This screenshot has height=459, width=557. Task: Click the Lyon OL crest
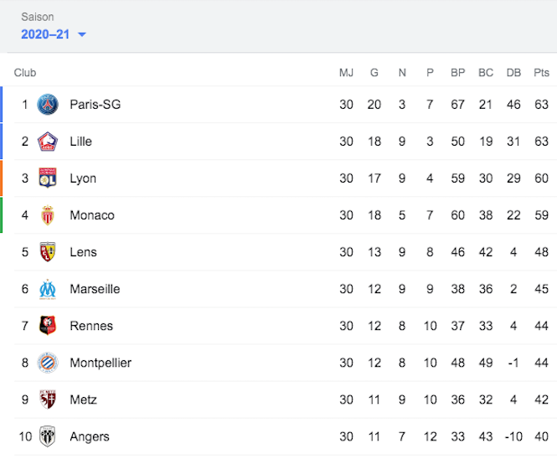[x=48, y=178]
